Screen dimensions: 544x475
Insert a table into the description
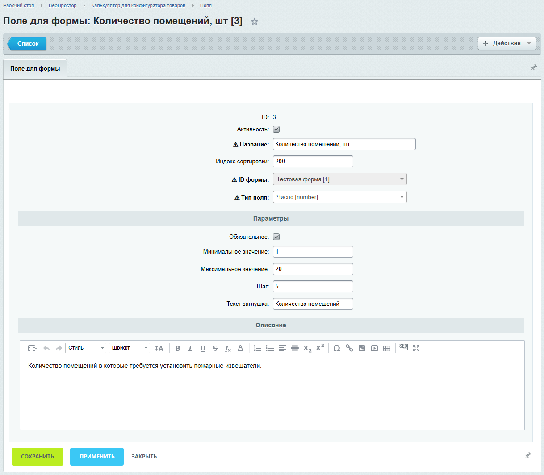[x=387, y=348]
